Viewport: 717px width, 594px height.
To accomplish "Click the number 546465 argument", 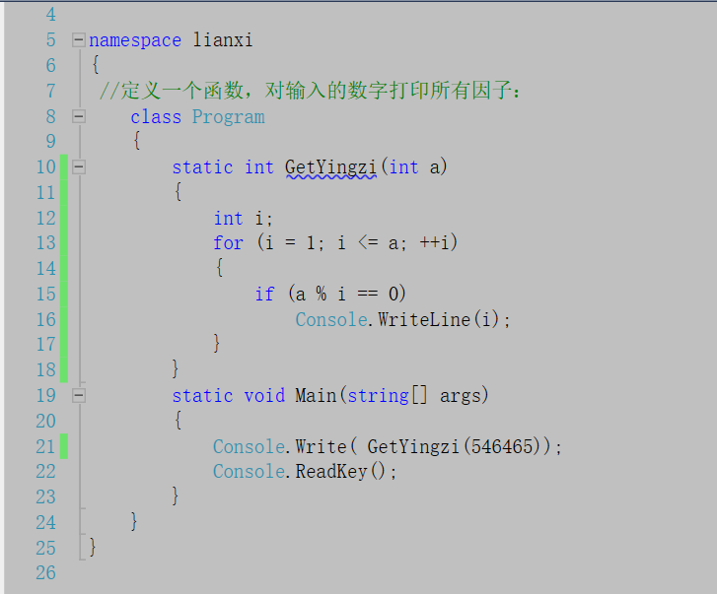I will [x=502, y=446].
